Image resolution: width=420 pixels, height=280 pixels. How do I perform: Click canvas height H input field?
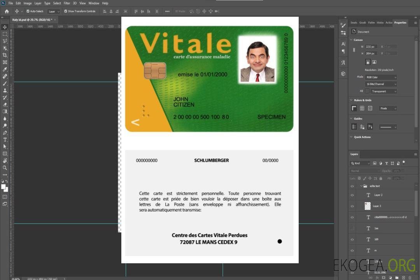coord(371,54)
